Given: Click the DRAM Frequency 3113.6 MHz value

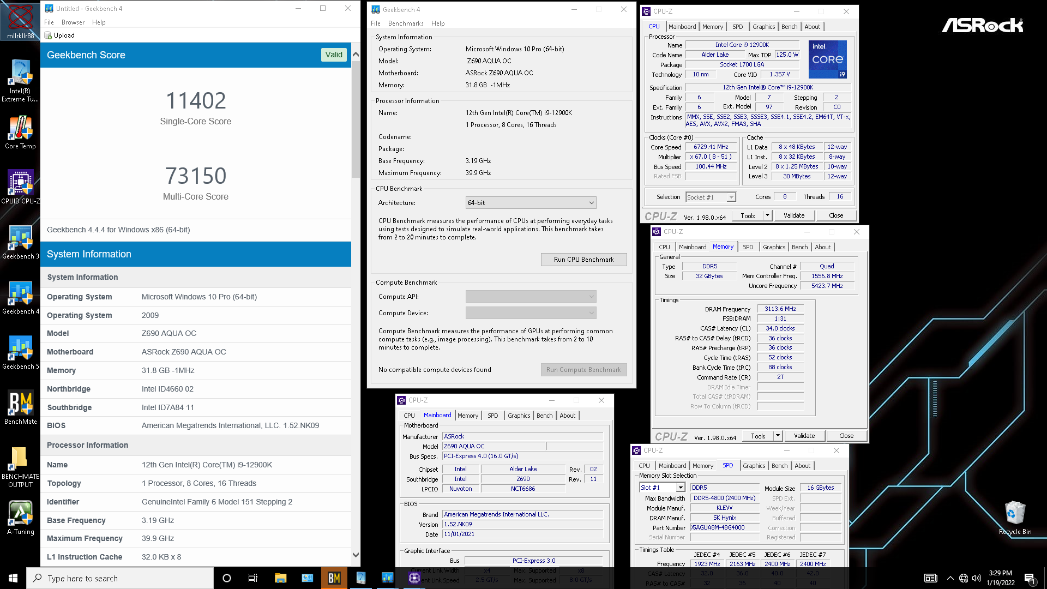Looking at the screenshot, I should 780,309.
